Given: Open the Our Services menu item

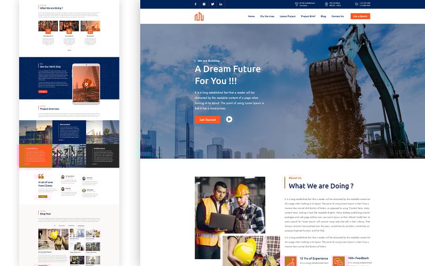Looking at the screenshot, I should (267, 16).
